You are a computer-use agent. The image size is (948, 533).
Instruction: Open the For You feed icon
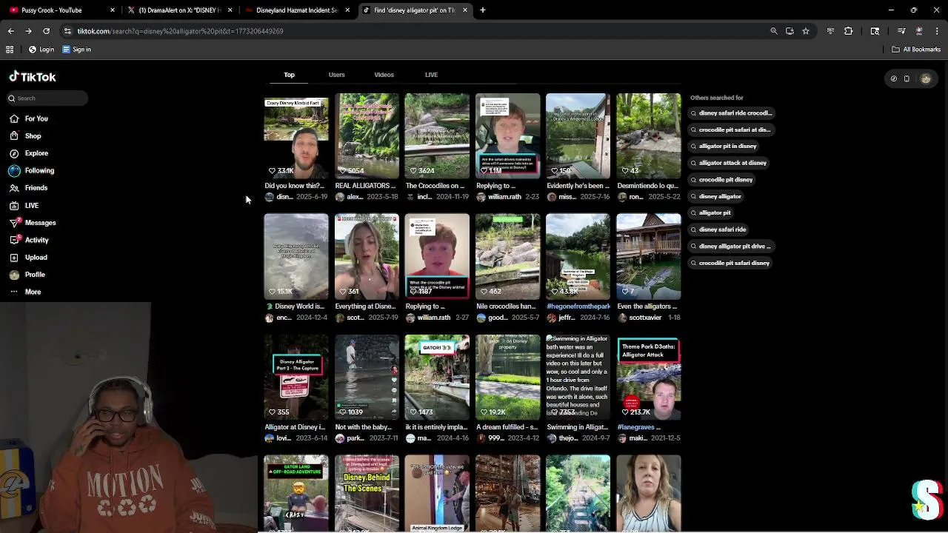tap(14, 118)
